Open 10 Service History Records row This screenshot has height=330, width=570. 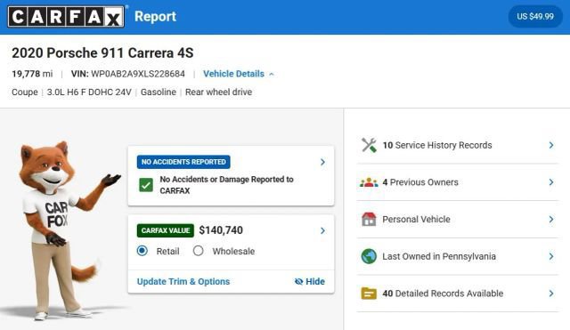(457, 145)
